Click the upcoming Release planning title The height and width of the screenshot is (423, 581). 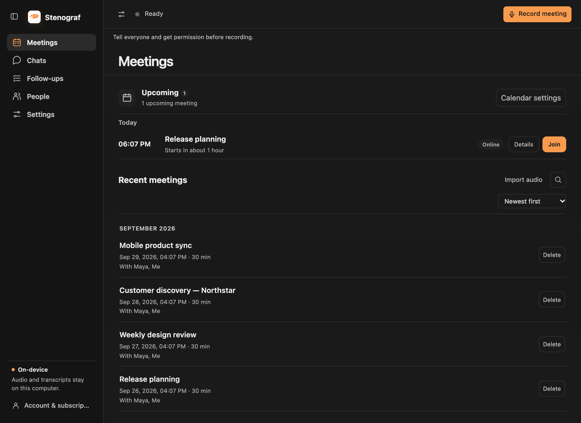point(195,139)
